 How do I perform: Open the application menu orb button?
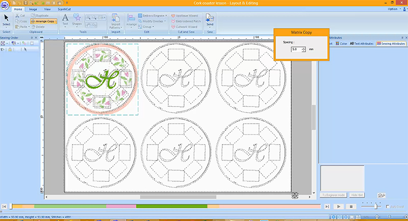tap(5, 5)
